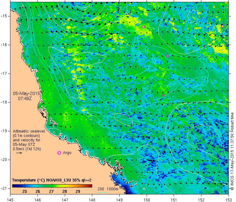Click the '0.5m/s (1kt 12h)' label
236x202 pixels.
[x=27, y=149]
